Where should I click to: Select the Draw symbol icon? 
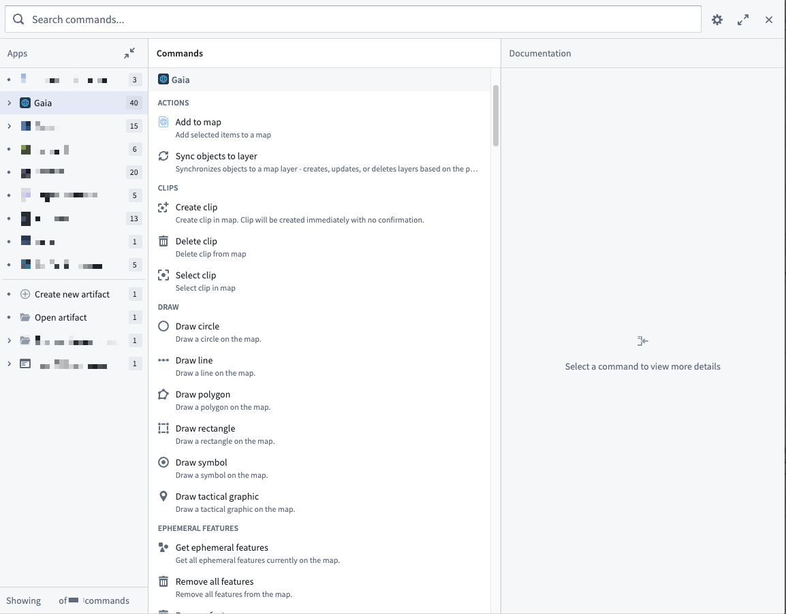tap(163, 462)
